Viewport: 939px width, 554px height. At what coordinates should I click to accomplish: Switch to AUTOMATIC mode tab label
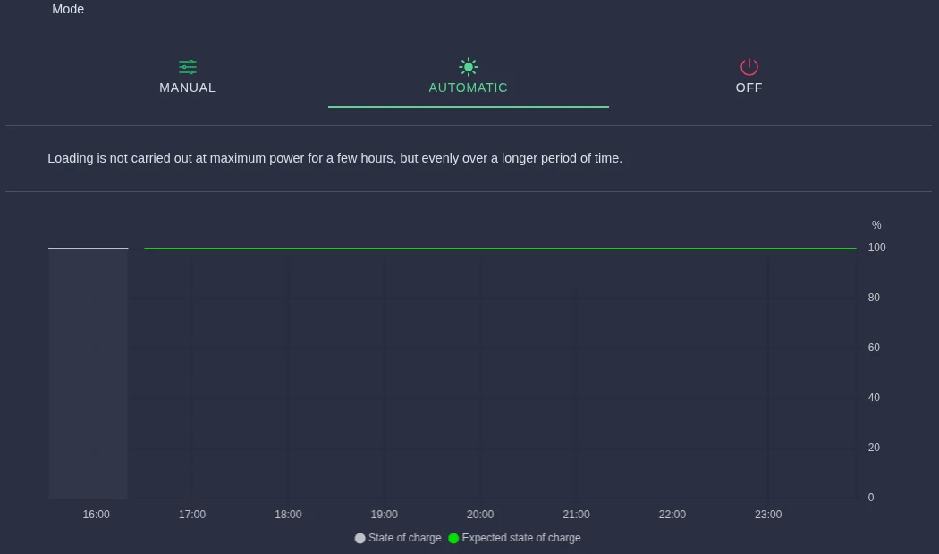tap(469, 88)
